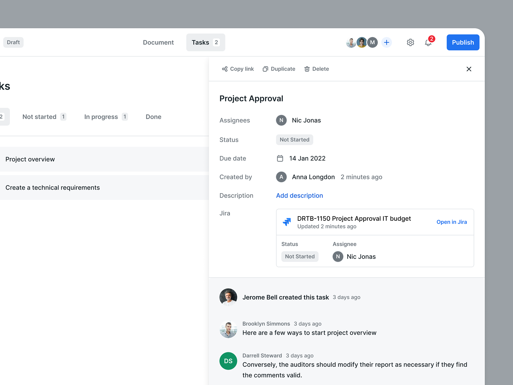Switch to the Document tab
Image resolution: width=513 pixels, height=385 pixels.
point(158,42)
